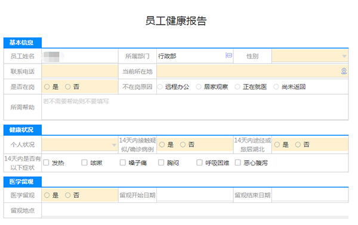The width and height of the screenshot is (358, 225).
Task: Click the 所需帮助 text area
Action: point(195,107)
